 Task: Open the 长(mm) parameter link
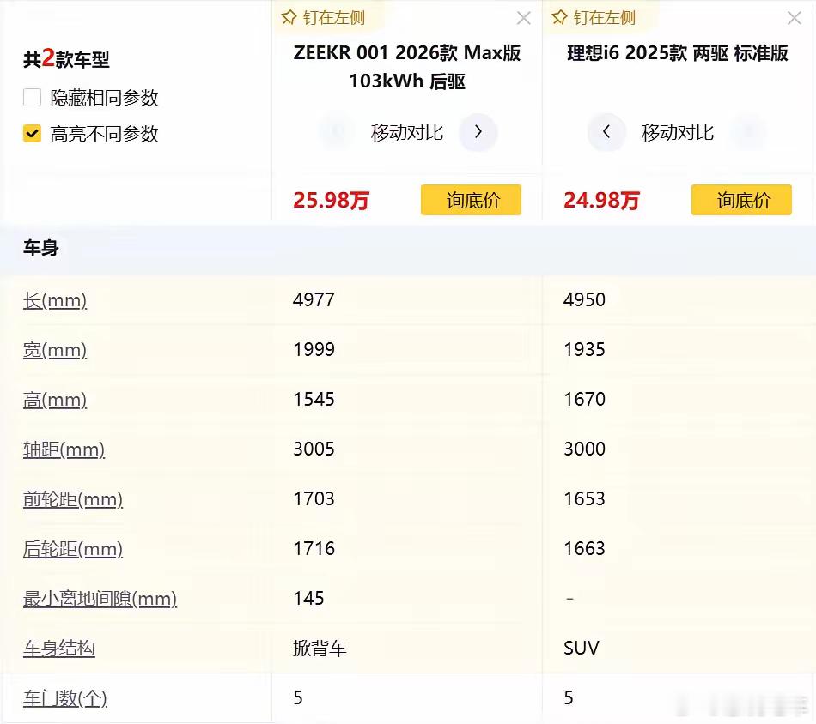(55, 300)
